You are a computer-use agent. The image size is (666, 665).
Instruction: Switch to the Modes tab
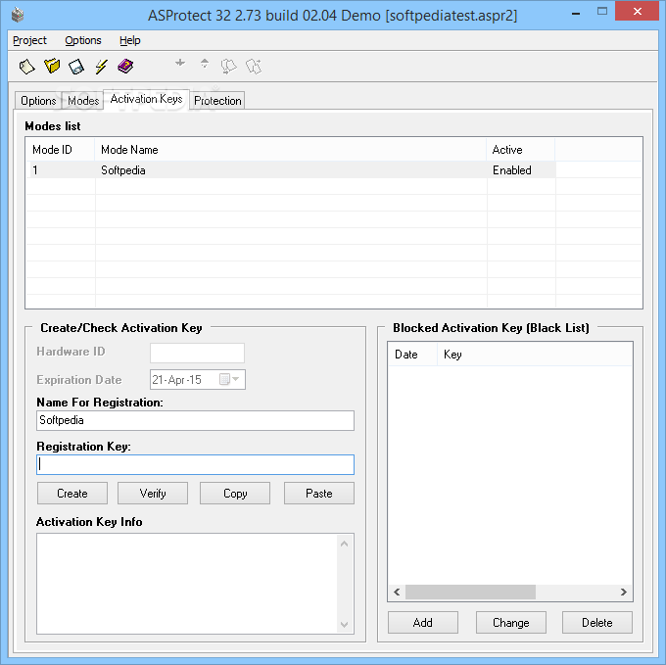click(83, 101)
